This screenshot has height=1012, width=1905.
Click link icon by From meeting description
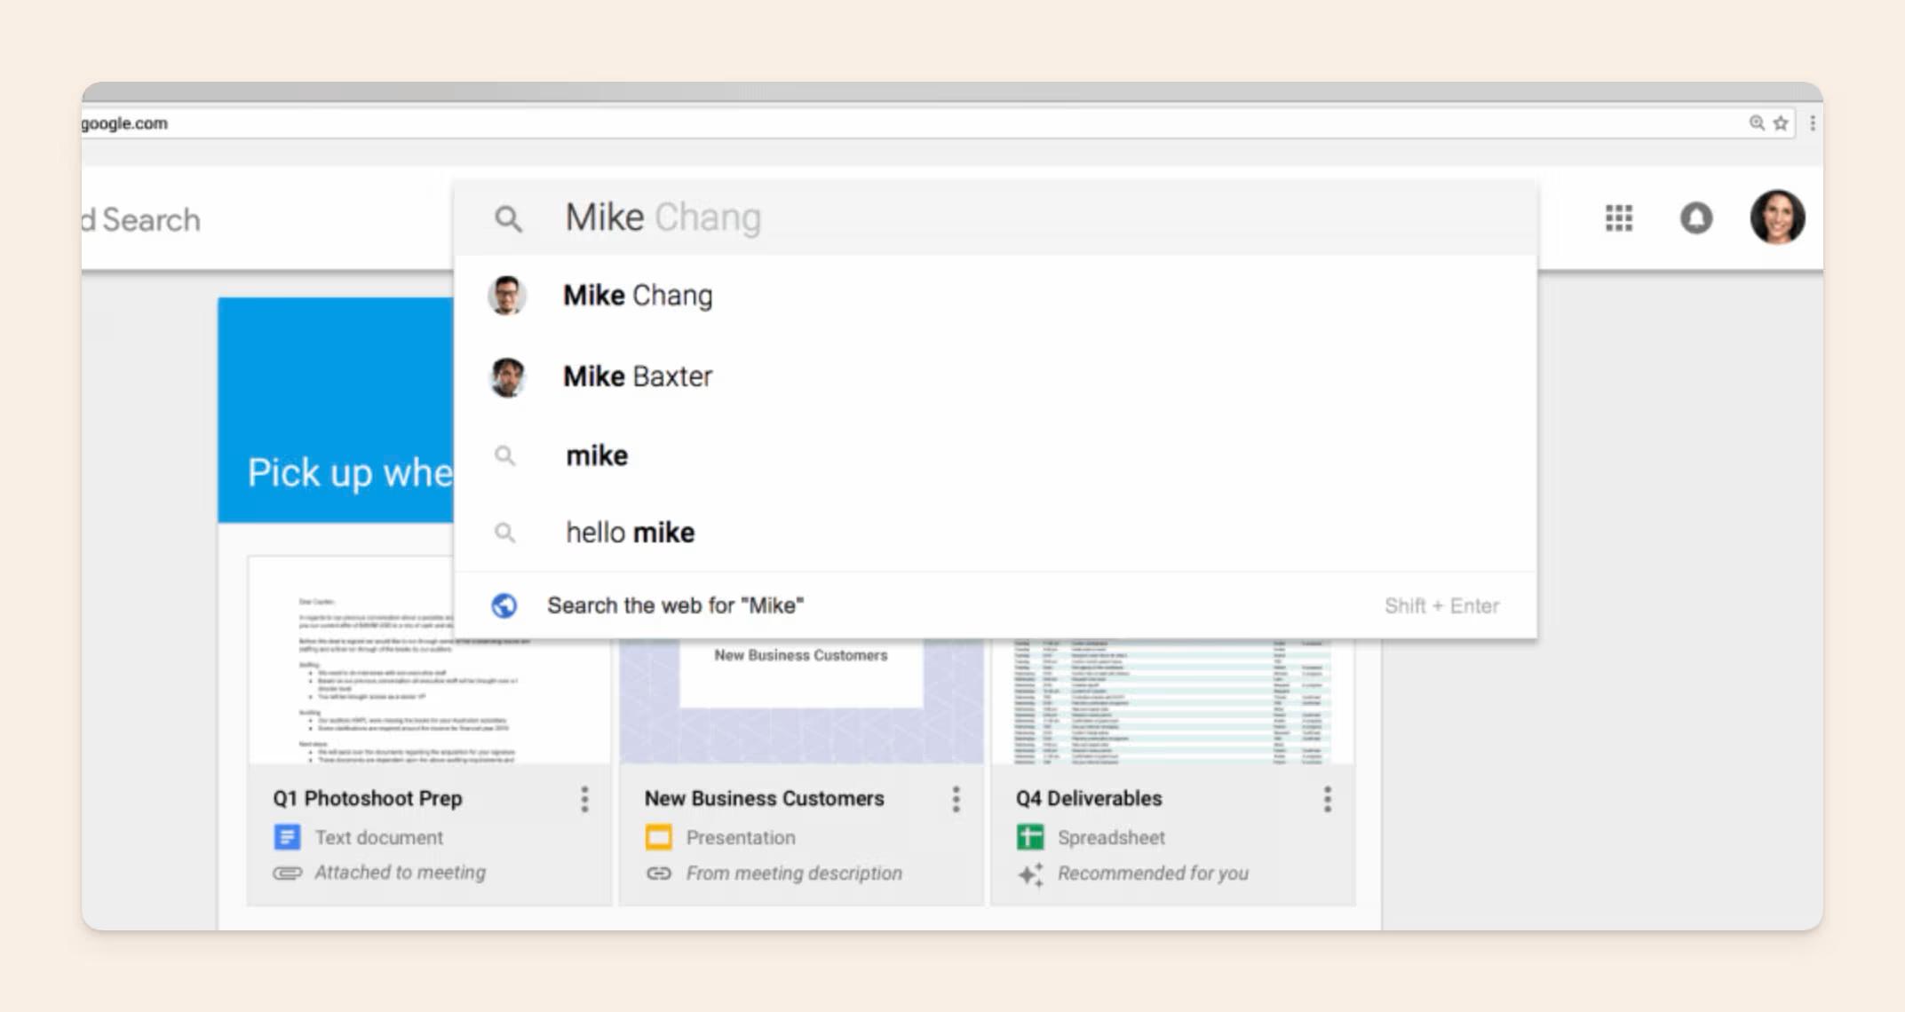tap(658, 874)
